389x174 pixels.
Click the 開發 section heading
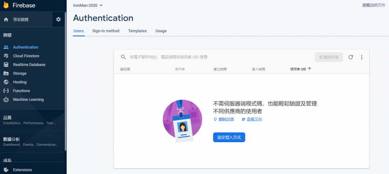[x=8, y=35]
